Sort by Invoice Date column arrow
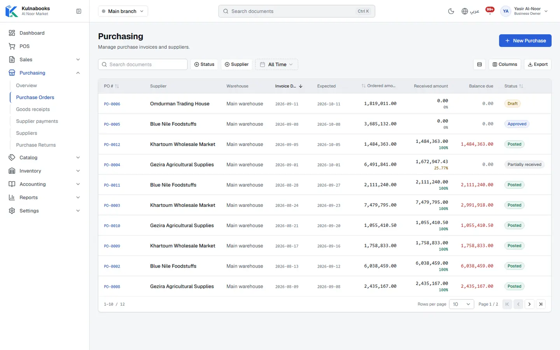The image size is (560, 350). 301,86
